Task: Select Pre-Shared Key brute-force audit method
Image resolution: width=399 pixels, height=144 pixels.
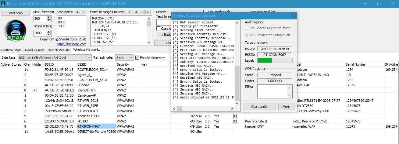Action: click(x=247, y=28)
